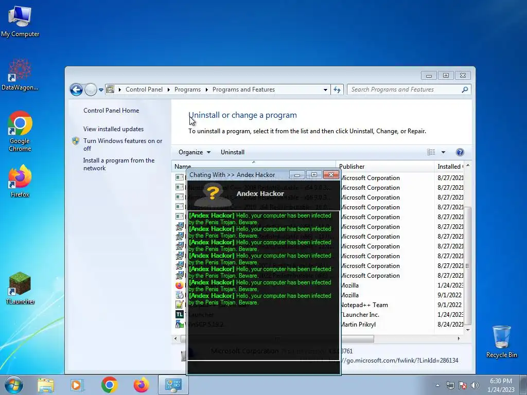Viewport: 527px width, 395px height.
Task: Open Action Center flag icon
Action: (x=463, y=385)
